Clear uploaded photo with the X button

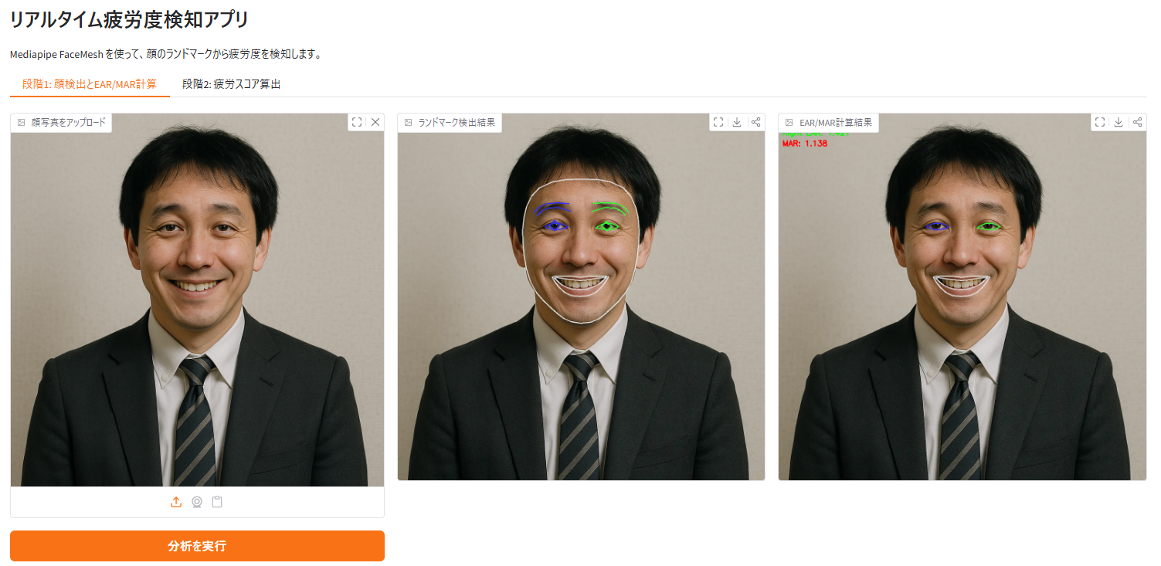coord(375,121)
